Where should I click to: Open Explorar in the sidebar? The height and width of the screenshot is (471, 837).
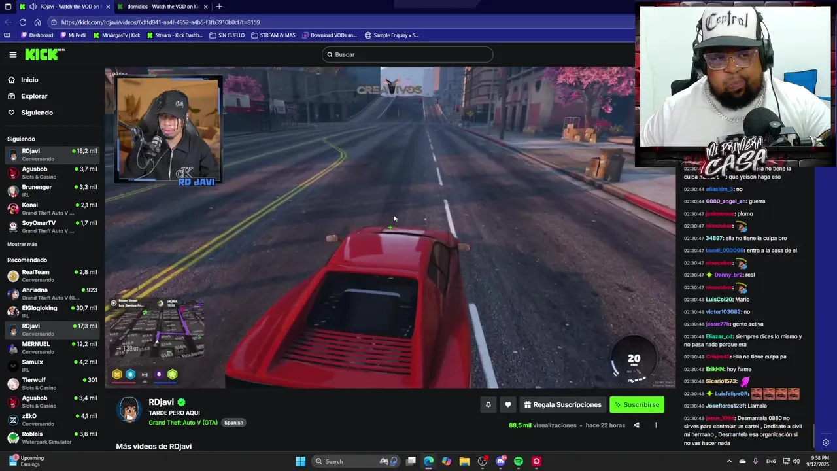(34, 96)
